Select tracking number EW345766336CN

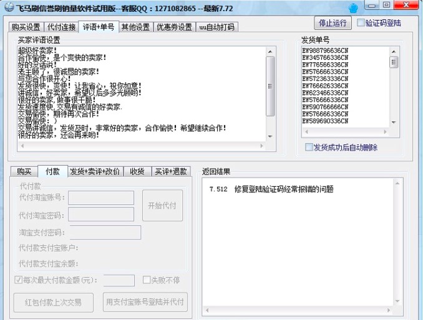tap(325, 58)
